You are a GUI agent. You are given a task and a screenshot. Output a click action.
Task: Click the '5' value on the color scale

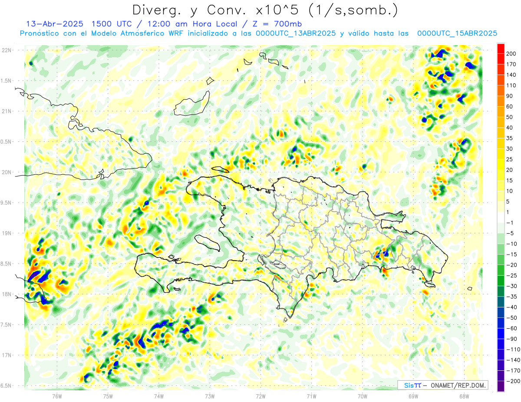(x=508, y=202)
